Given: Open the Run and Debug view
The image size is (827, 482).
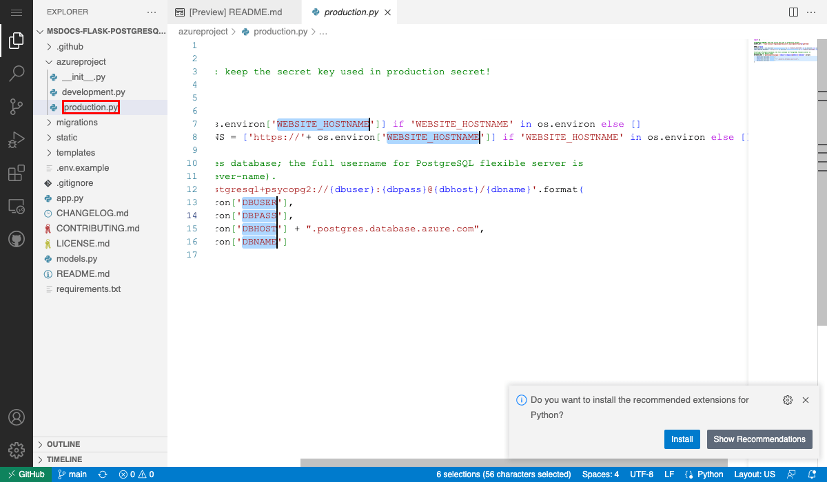Looking at the screenshot, I should tap(17, 140).
